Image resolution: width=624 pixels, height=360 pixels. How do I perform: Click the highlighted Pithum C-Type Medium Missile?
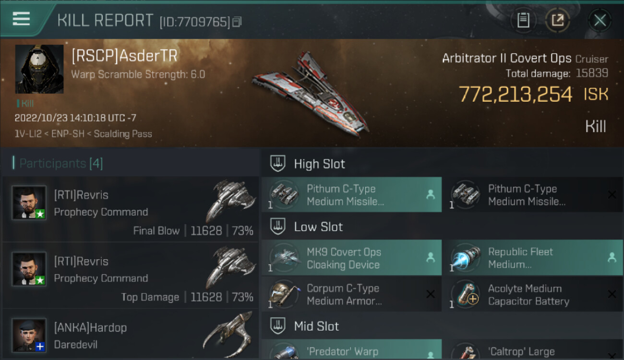351,194
